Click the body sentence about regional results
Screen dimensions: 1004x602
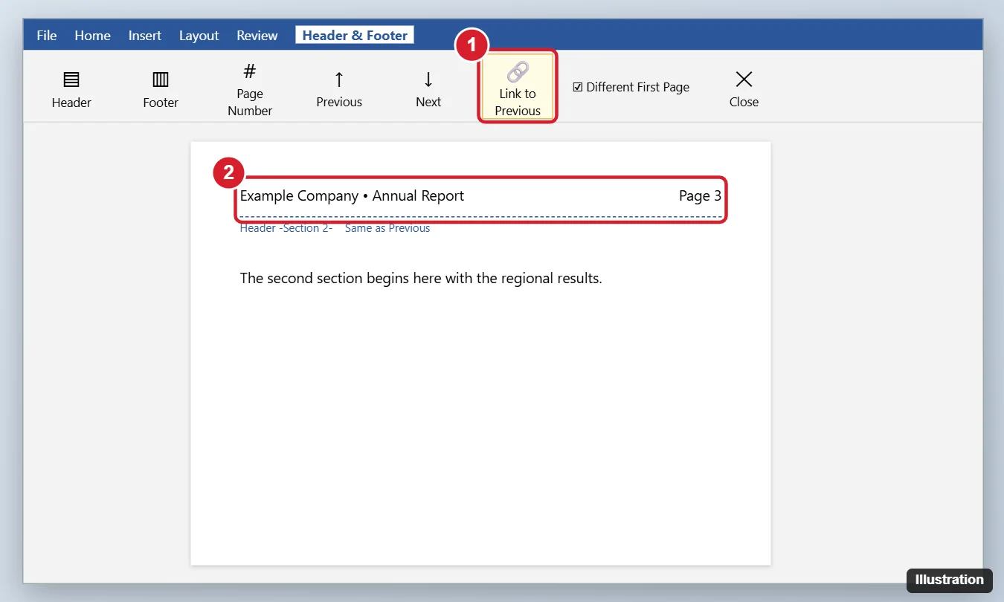tap(421, 279)
